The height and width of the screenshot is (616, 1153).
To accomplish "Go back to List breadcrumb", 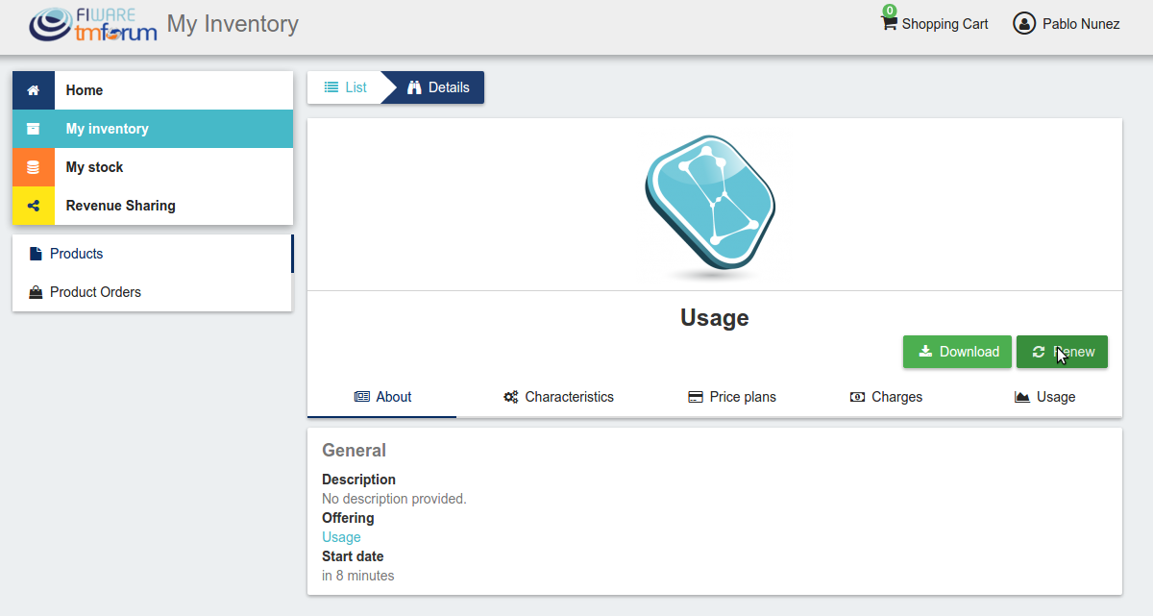I will pos(345,87).
